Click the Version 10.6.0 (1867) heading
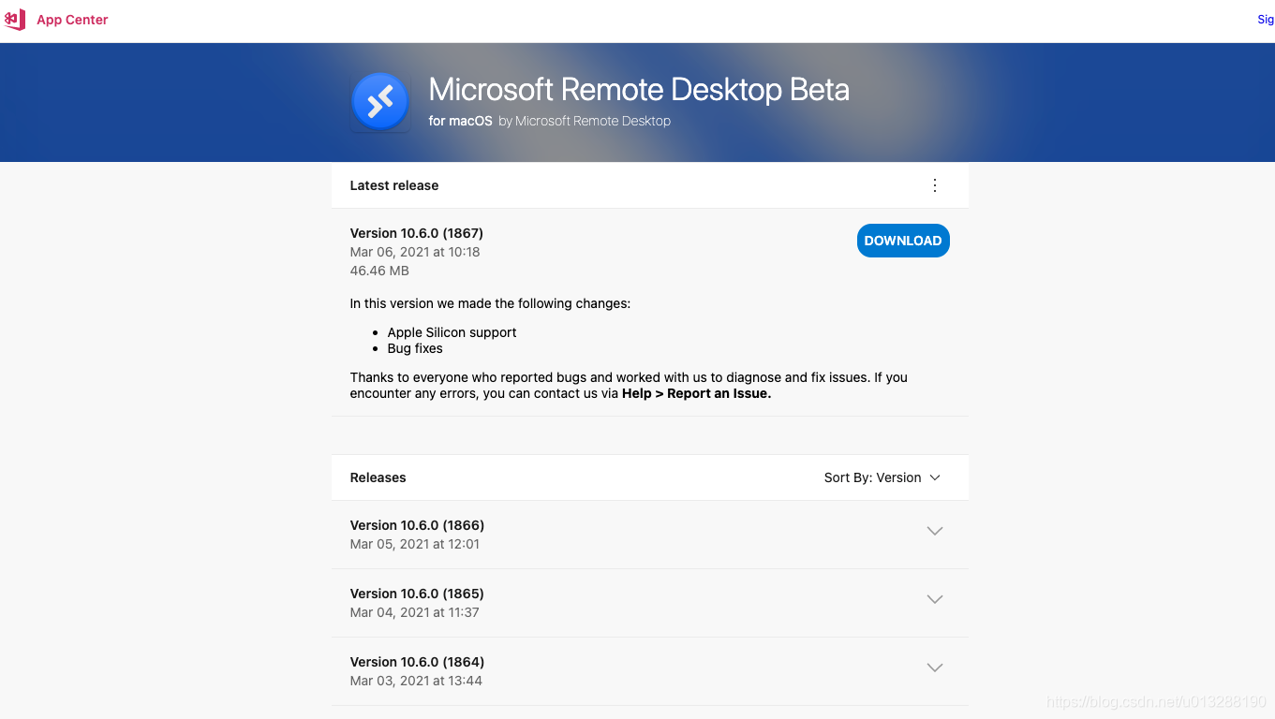 (x=417, y=233)
